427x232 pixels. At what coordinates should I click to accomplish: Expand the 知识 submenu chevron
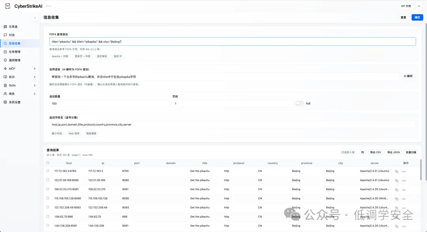pos(34,77)
